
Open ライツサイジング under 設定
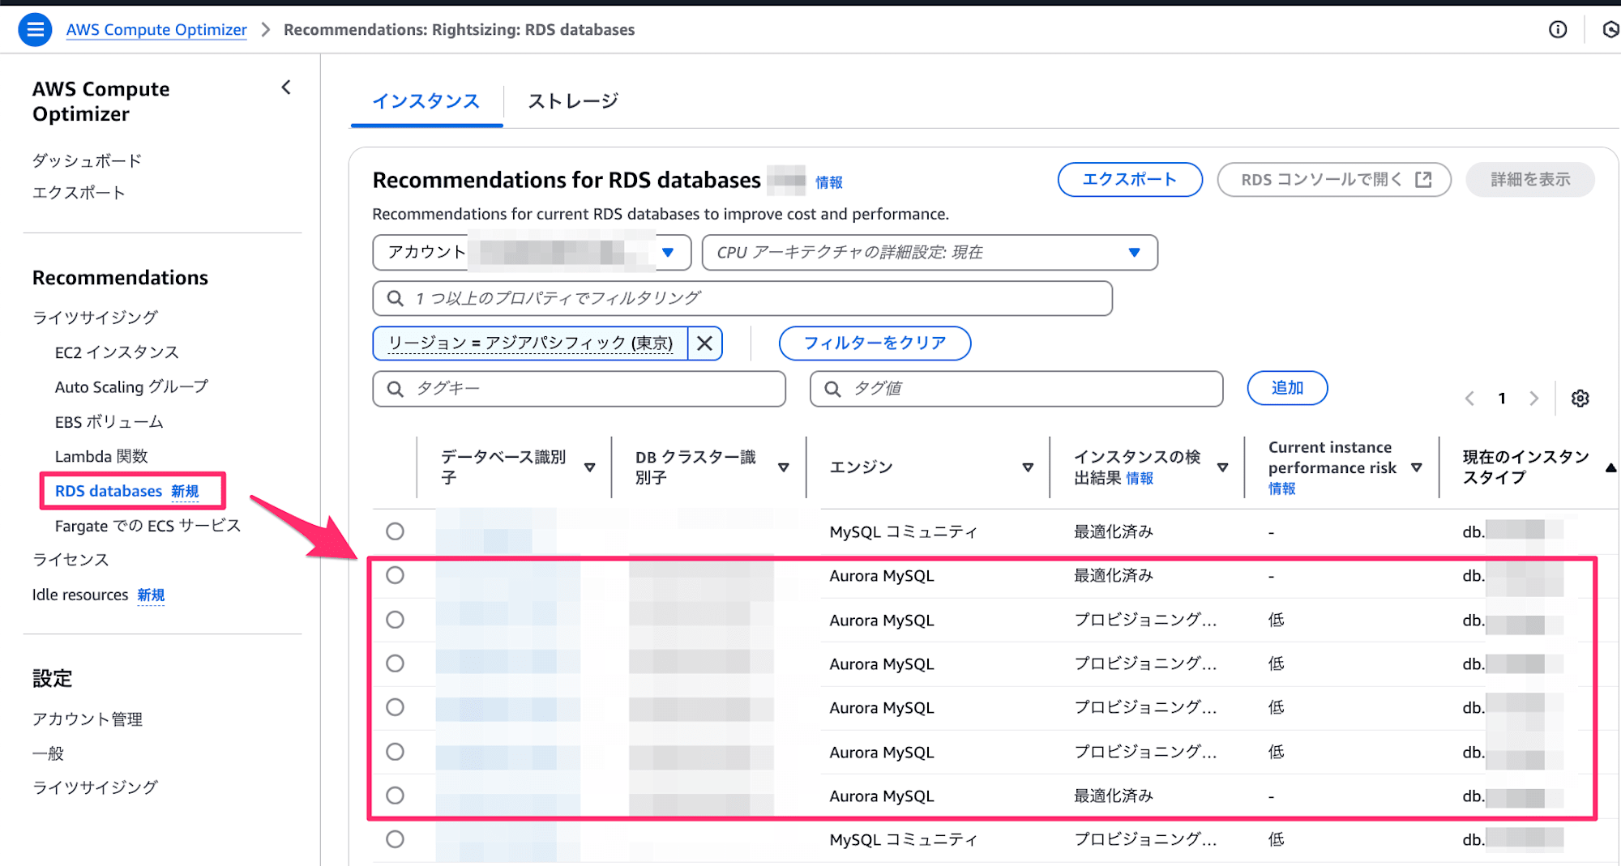(95, 787)
